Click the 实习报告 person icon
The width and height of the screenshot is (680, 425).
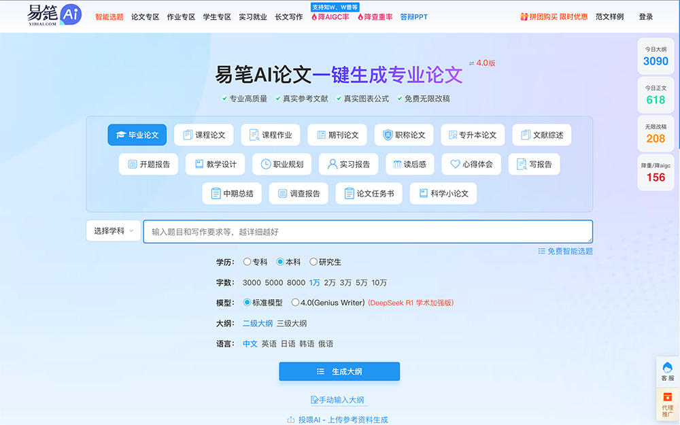coord(332,165)
